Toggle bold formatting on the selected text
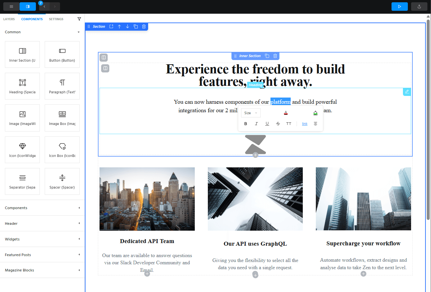 coord(246,124)
